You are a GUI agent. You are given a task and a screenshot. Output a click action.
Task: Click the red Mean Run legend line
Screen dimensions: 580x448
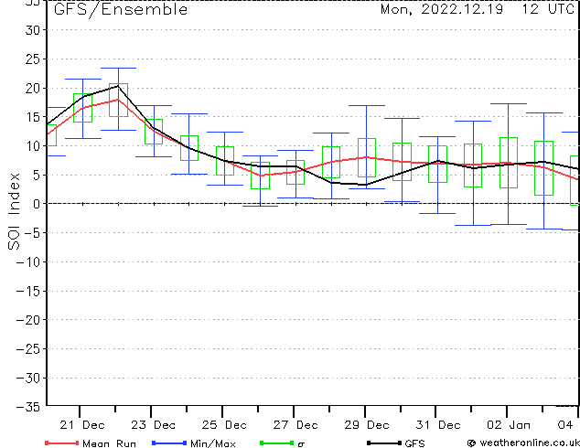pos(61,443)
